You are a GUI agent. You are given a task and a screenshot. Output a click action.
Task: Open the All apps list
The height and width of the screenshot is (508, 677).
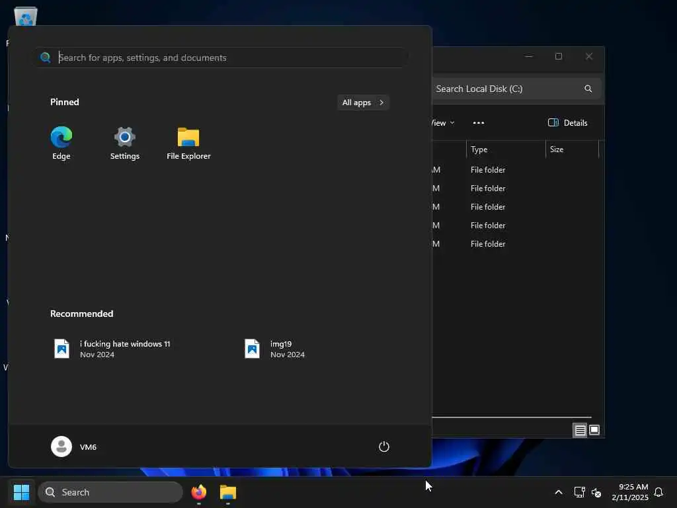(x=363, y=103)
